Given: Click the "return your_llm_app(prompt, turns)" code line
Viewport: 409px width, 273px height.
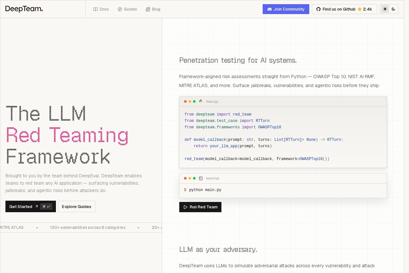Looking at the screenshot, I should click(233, 146).
